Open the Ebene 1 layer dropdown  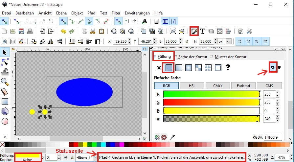(95, 157)
